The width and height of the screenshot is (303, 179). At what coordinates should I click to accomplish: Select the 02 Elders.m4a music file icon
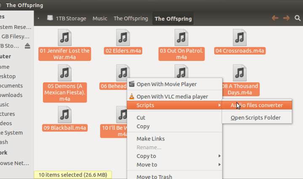click(x=123, y=37)
